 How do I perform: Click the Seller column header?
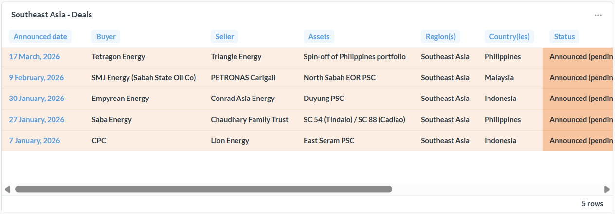[x=225, y=36]
